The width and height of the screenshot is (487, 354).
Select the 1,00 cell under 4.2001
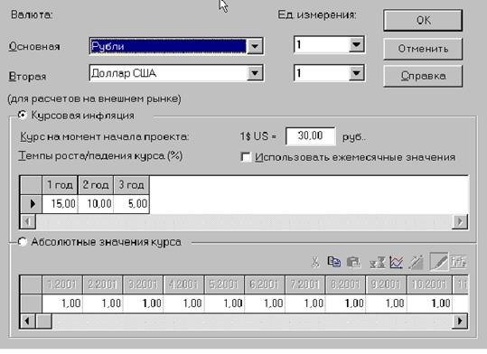(x=183, y=303)
